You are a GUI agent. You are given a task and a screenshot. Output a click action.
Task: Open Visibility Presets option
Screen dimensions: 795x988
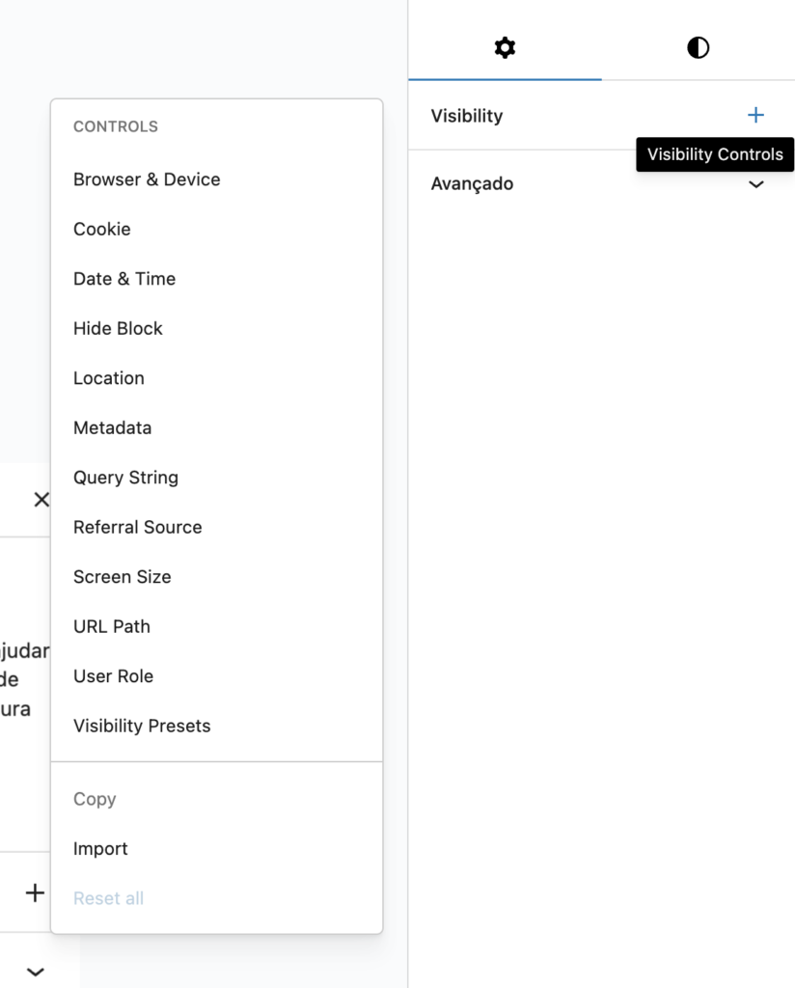[x=216, y=727]
